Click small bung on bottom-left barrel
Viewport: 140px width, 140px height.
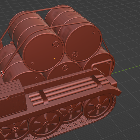coord(36,78)
